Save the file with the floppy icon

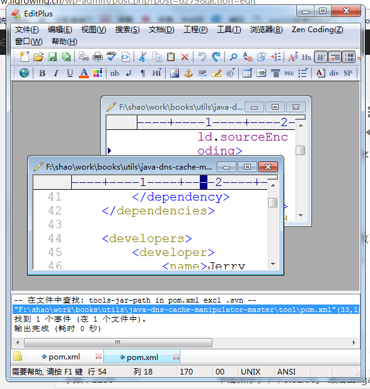[52, 57]
